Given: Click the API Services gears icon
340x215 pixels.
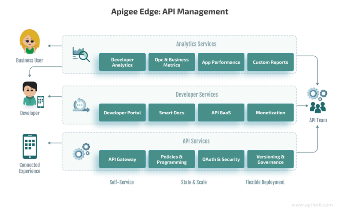Looking at the screenshot, I should click(81, 151).
